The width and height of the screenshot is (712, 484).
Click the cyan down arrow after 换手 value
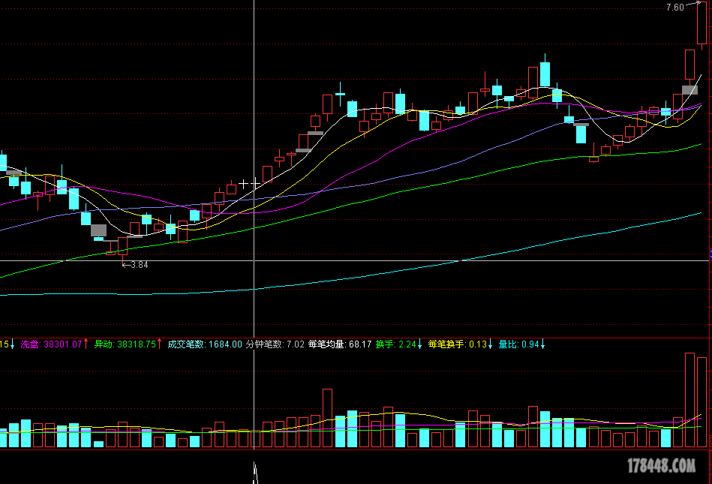(419, 344)
